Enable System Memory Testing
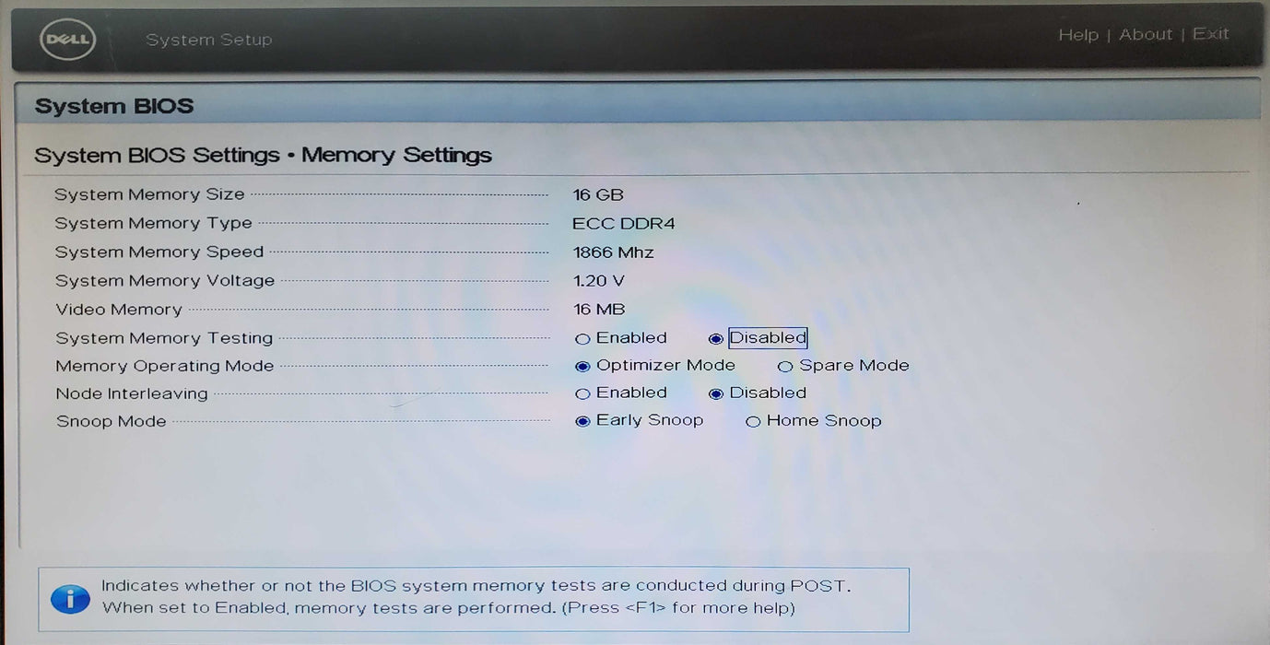The image size is (1270, 645). pos(582,339)
